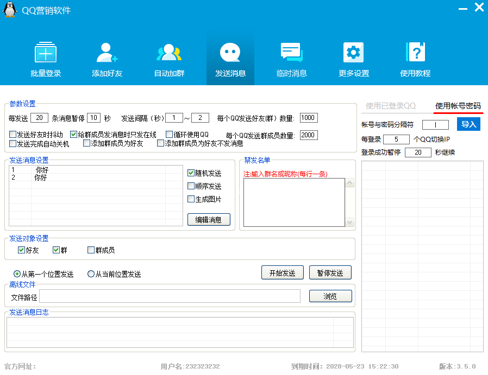Open the 使用教程 tutorial book icon
This screenshot has width=488, height=375.
[x=415, y=53]
